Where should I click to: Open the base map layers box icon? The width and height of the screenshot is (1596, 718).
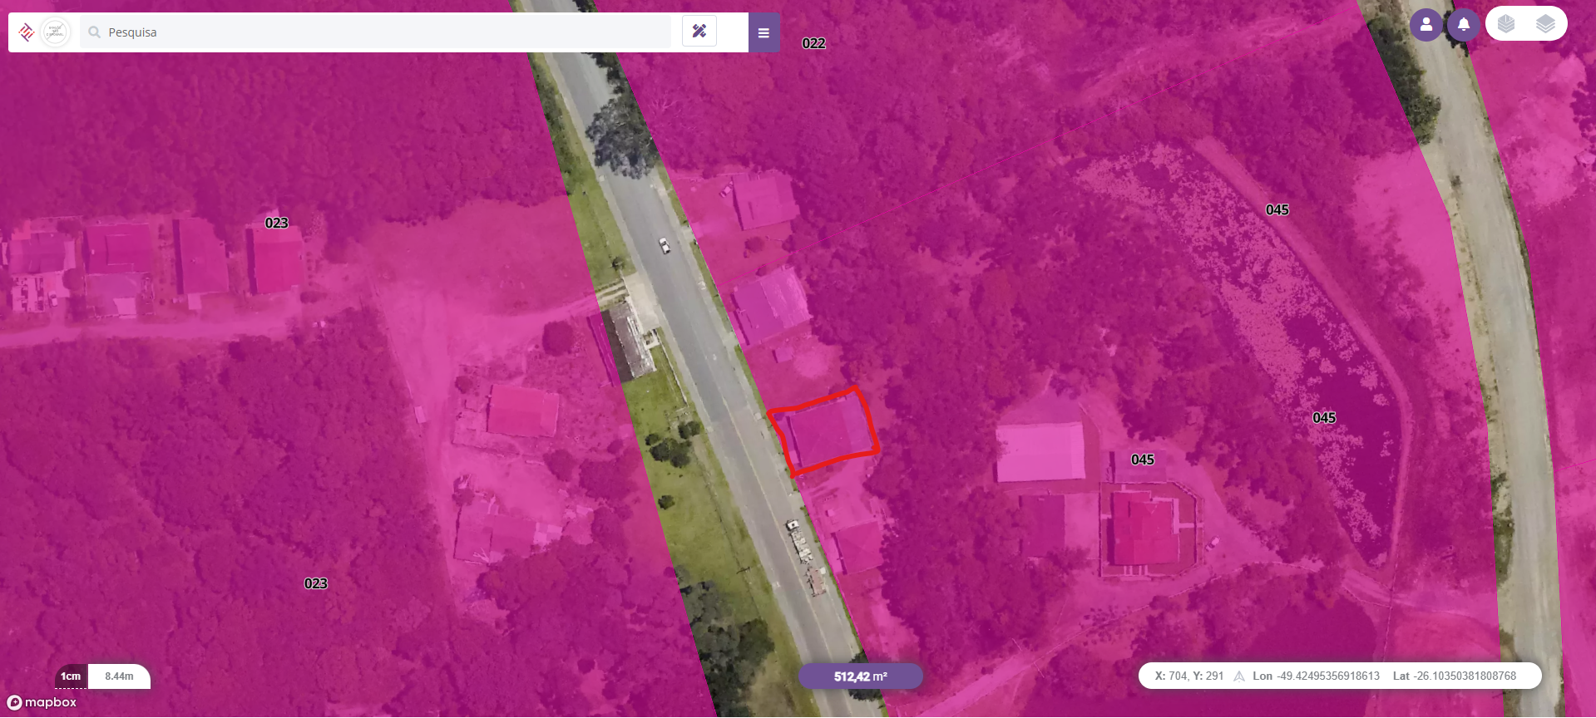1506,24
